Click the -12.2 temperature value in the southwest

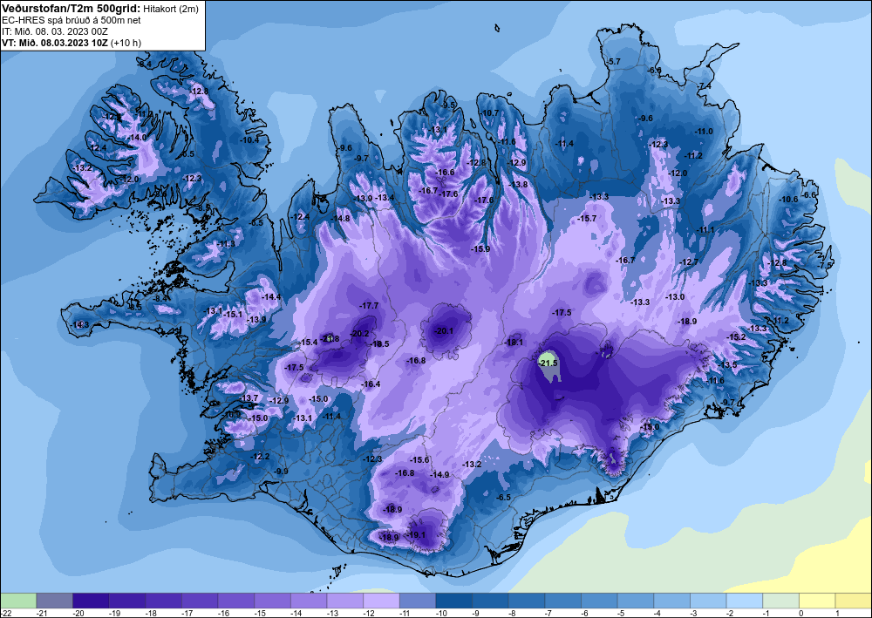[x=260, y=457]
